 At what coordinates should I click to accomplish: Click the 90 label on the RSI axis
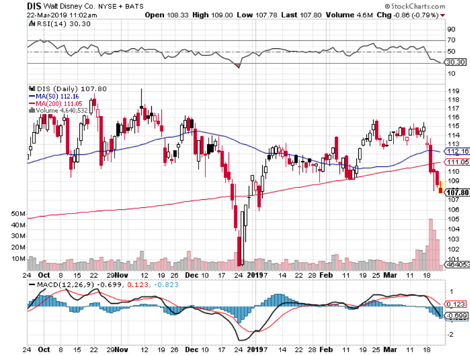point(451,29)
